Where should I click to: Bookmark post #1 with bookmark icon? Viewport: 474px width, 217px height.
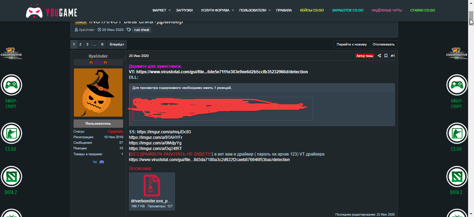[x=386, y=56]
